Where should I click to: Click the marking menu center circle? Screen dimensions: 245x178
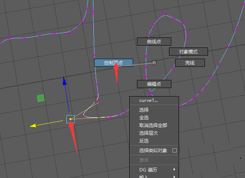point(154,63)
